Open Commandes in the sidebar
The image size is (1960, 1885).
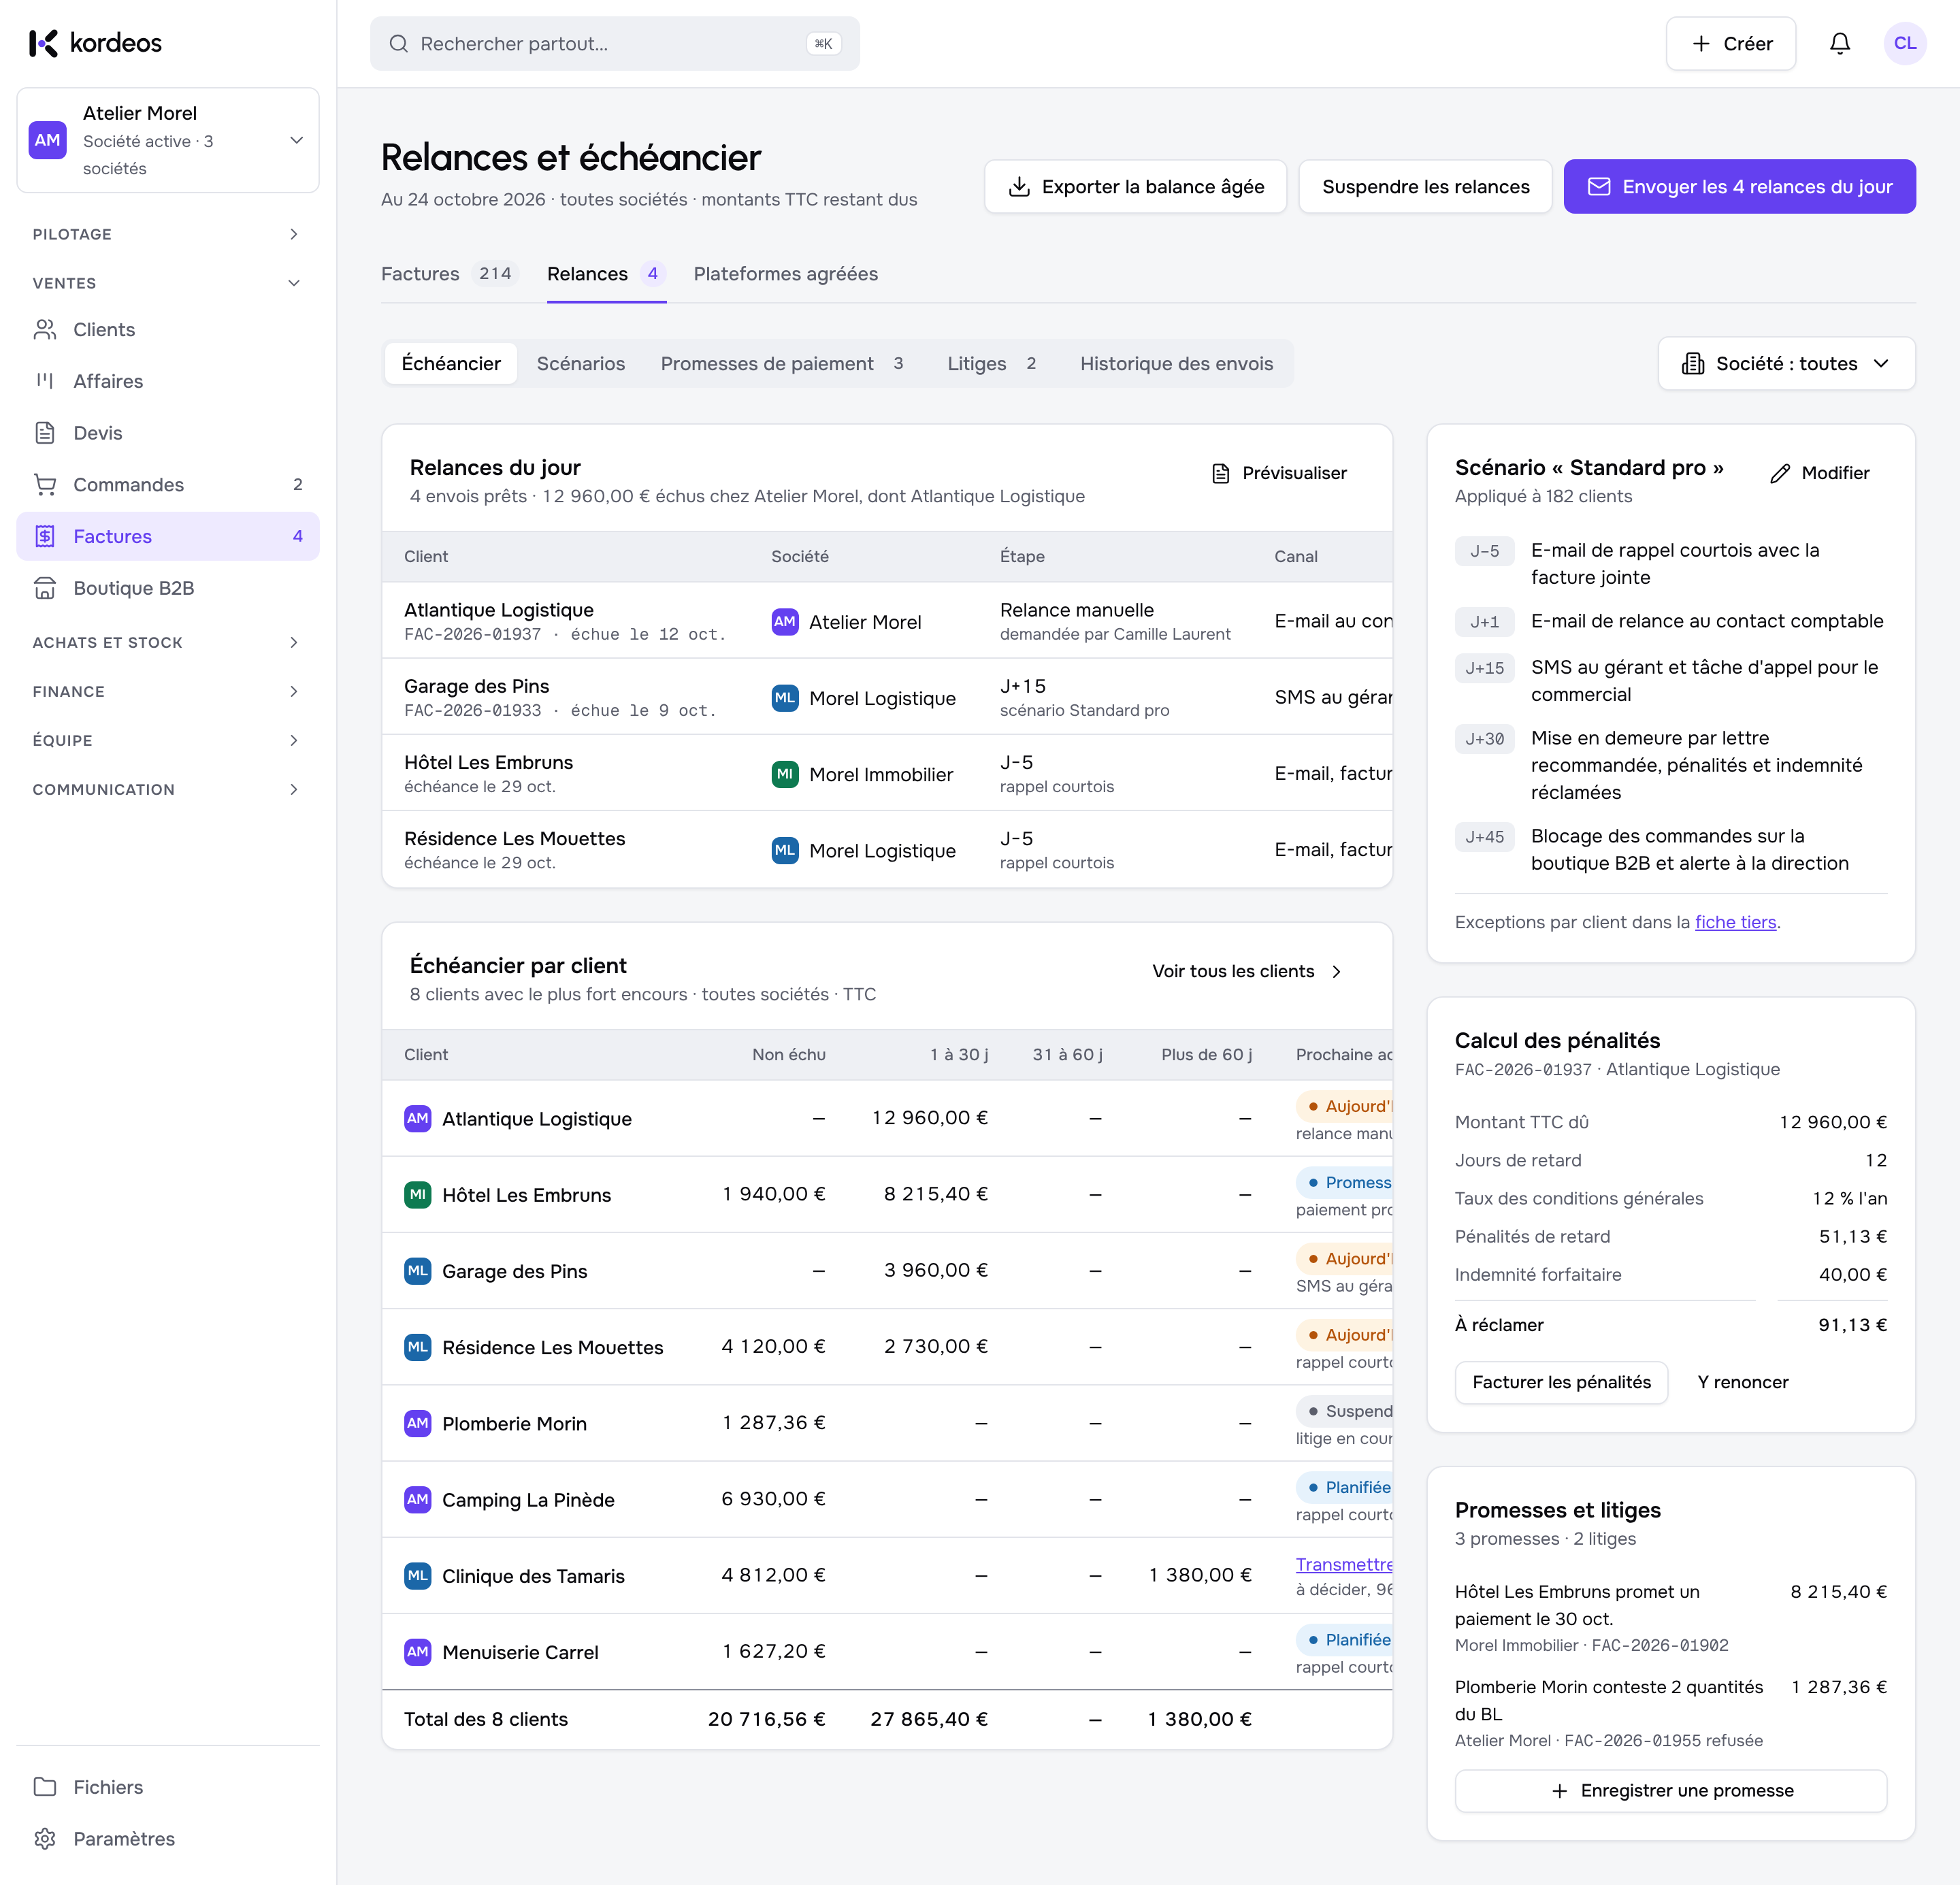pos(168,484)
